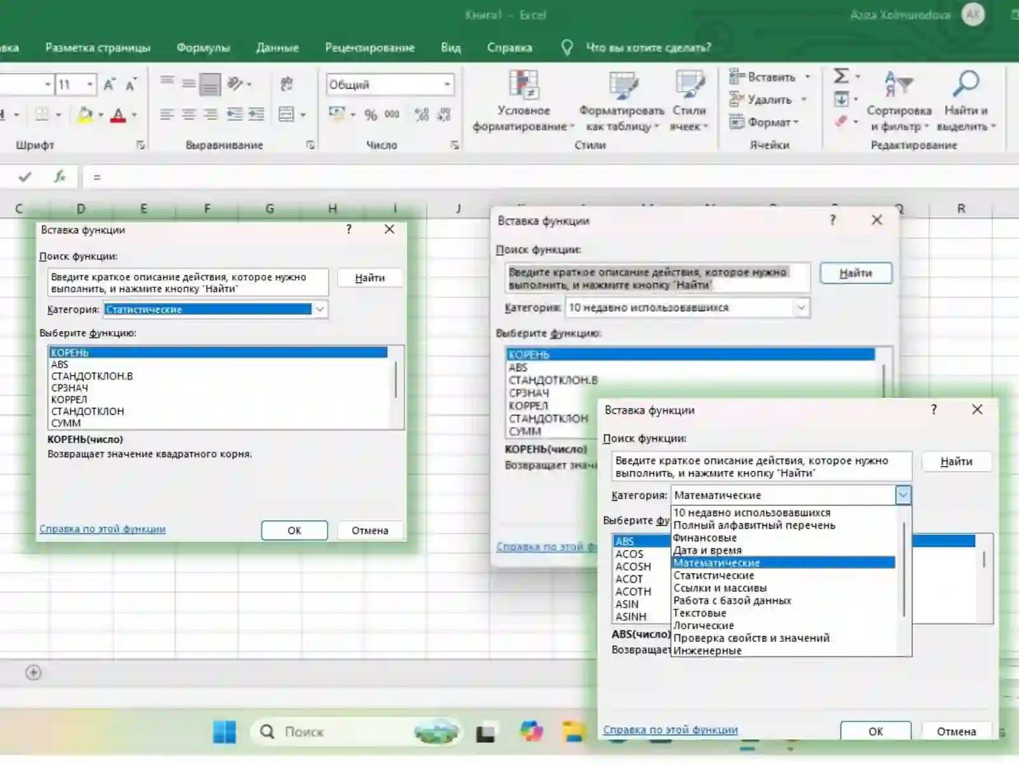Viewport: 1019px width, 764px height.
Task: Click the Fill down arrow icon
Action: (841, 99)
